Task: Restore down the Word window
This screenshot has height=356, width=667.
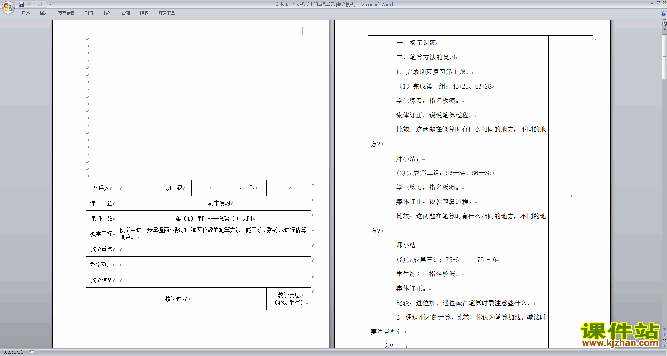Action: [x=658, y=3]
